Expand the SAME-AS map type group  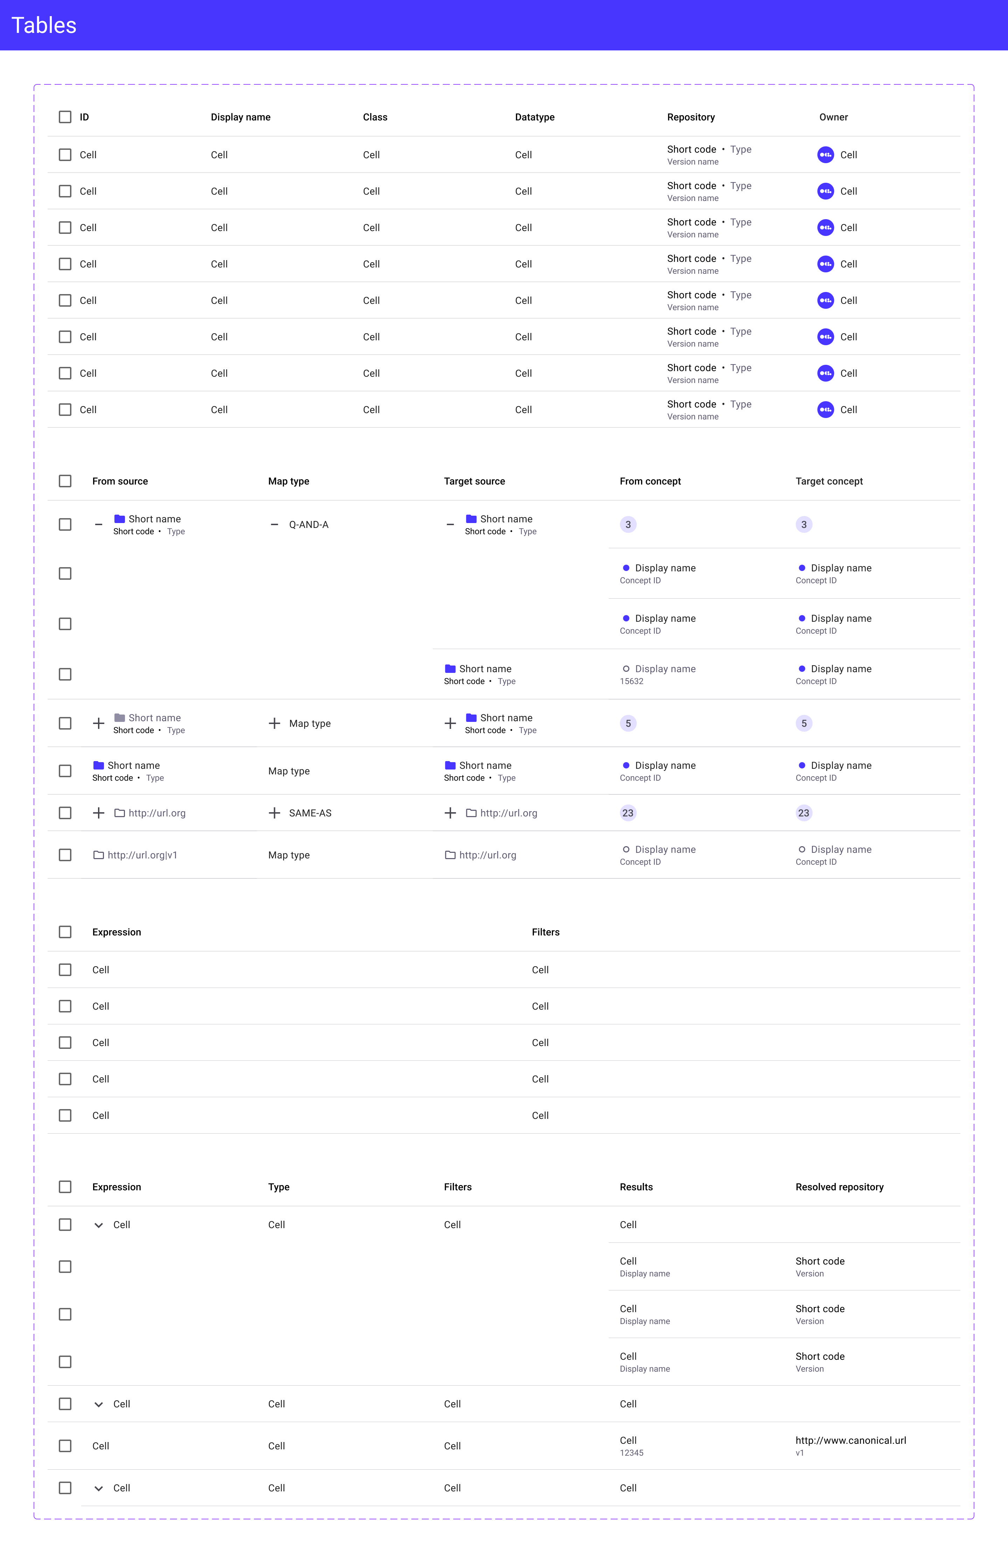275,813
